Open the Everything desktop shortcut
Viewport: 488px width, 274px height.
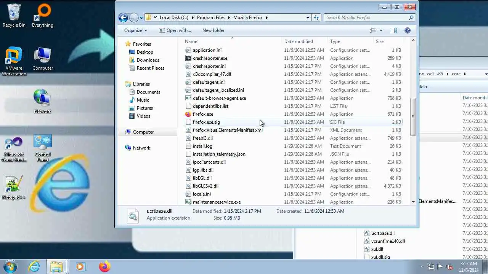[x=42, y=15]
